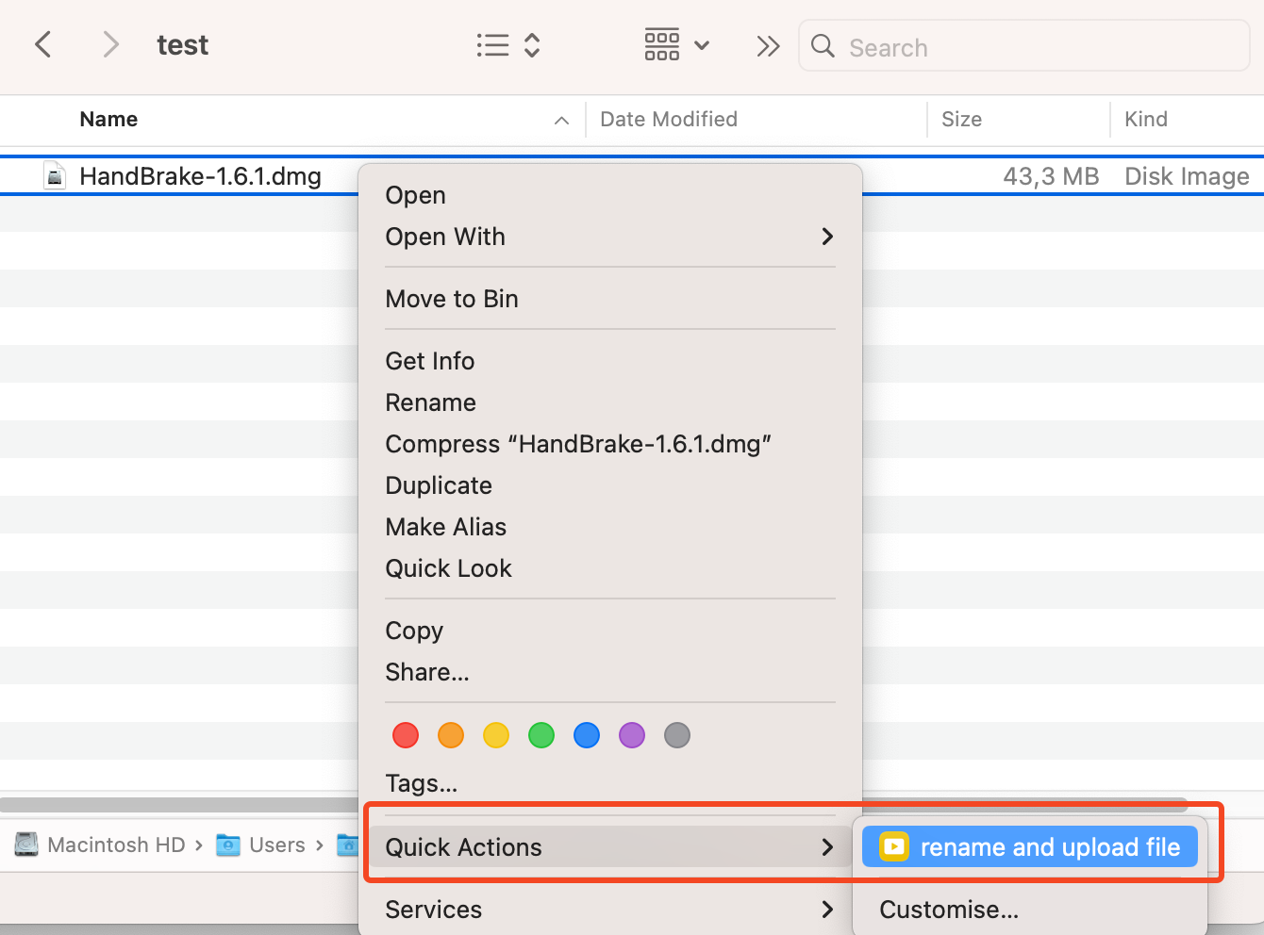Click the forward navigation arrow

pos(110,44)
